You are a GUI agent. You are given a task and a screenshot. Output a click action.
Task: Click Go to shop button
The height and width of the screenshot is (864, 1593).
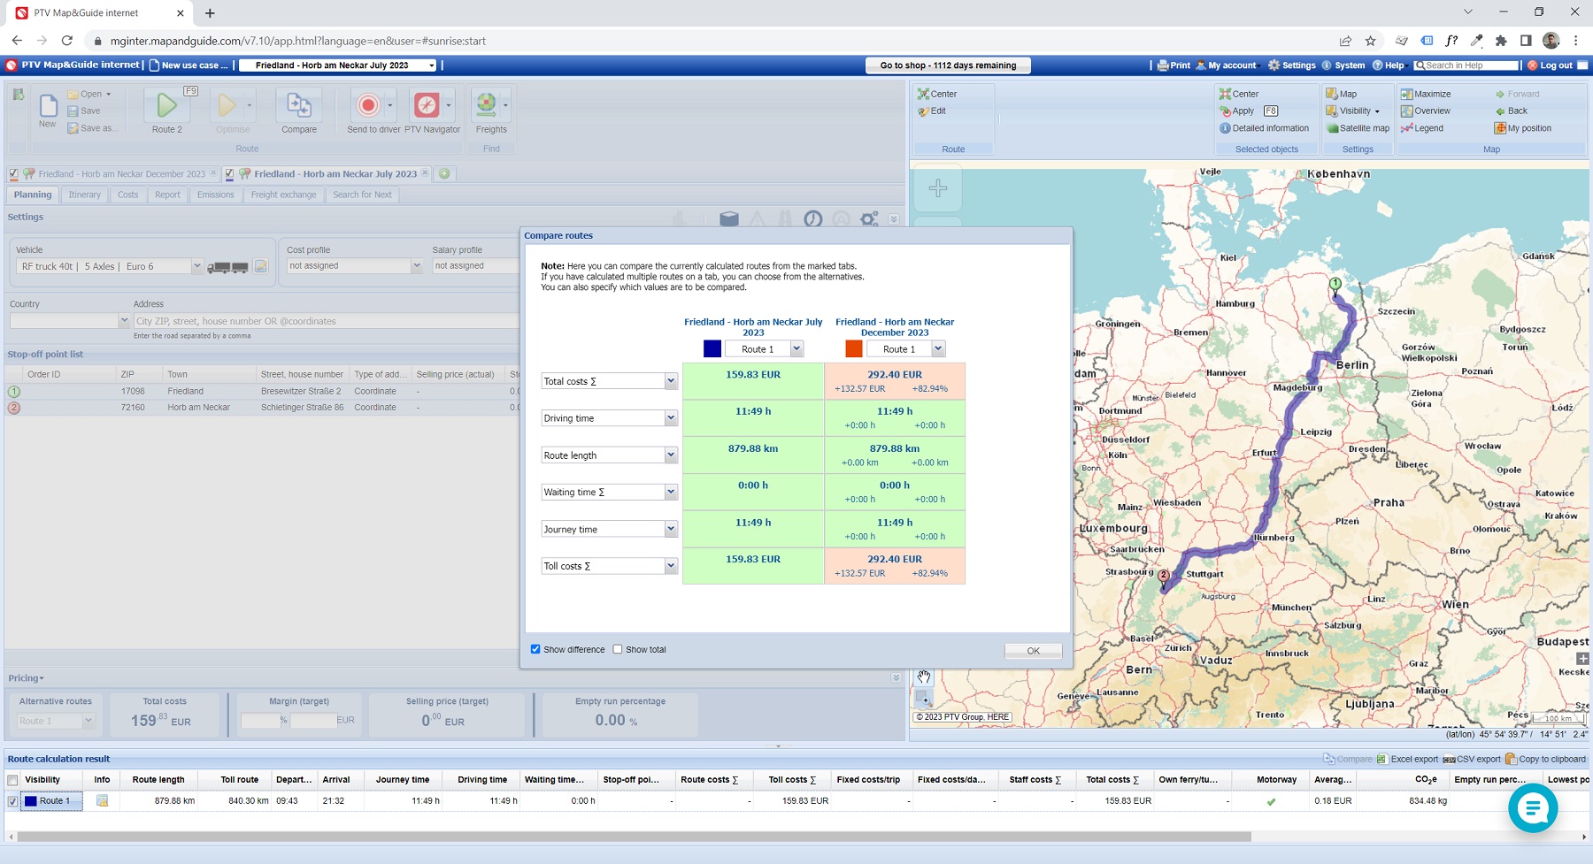tap(948, 65)
